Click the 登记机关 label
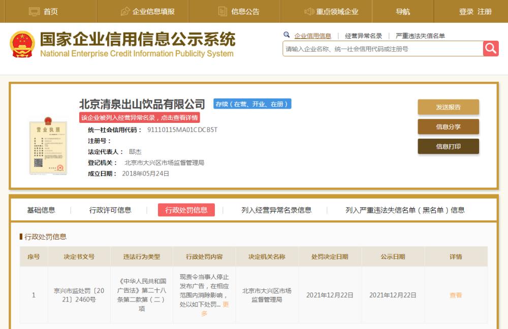 (x=103, y=163)
